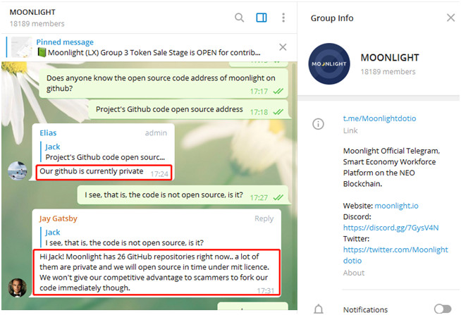This screenshot has height=315, width=461.
Task: Click the read checkmarks on the 17:27 message
Action: point(278,197)
